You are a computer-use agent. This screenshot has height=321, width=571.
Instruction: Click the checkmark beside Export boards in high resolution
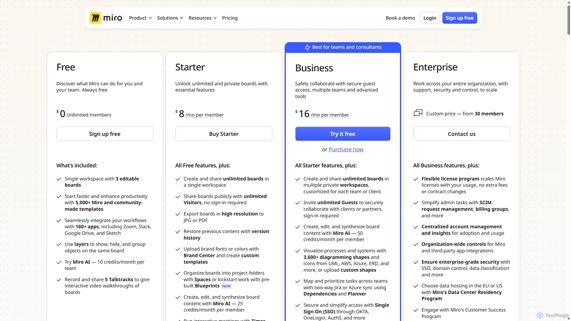pos(178,214)
